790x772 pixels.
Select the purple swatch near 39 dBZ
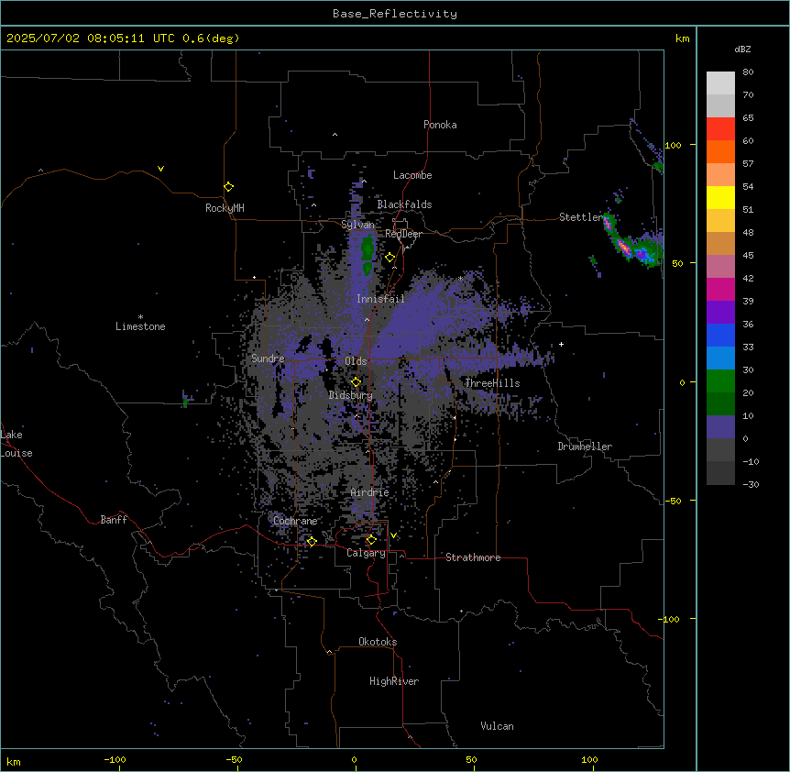point(720,313)
